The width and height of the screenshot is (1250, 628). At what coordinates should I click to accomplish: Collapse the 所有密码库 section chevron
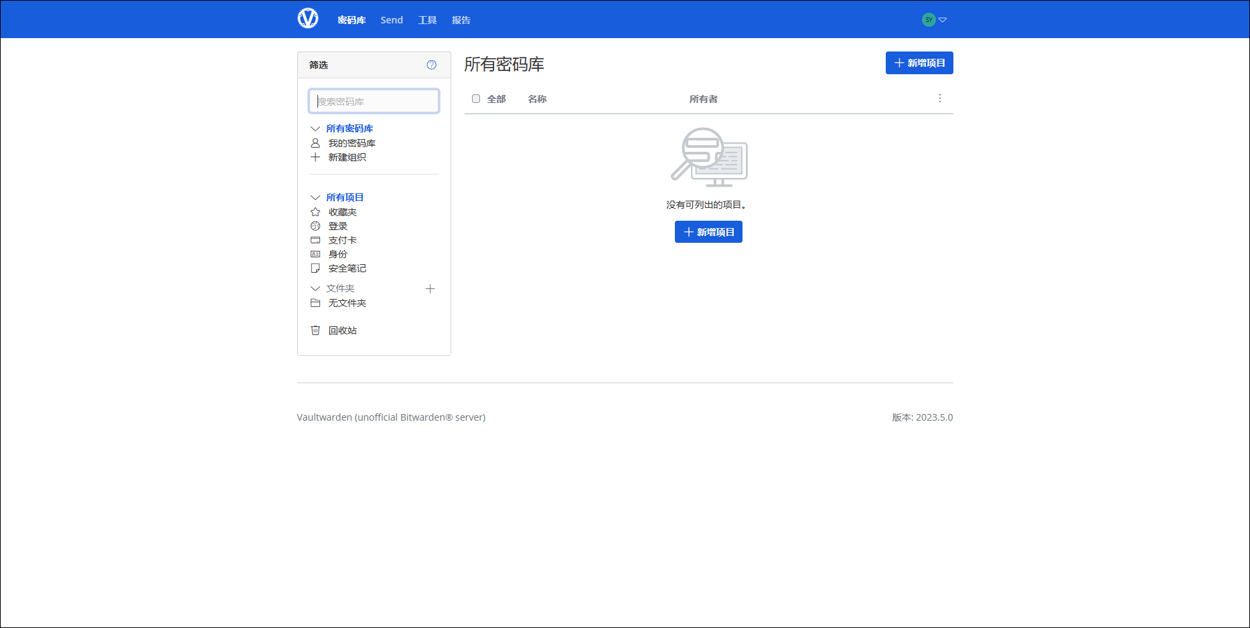pos(315,128)
